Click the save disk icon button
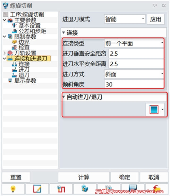The image size is (170, 196). pyautogui.click(x=133, y=189)
